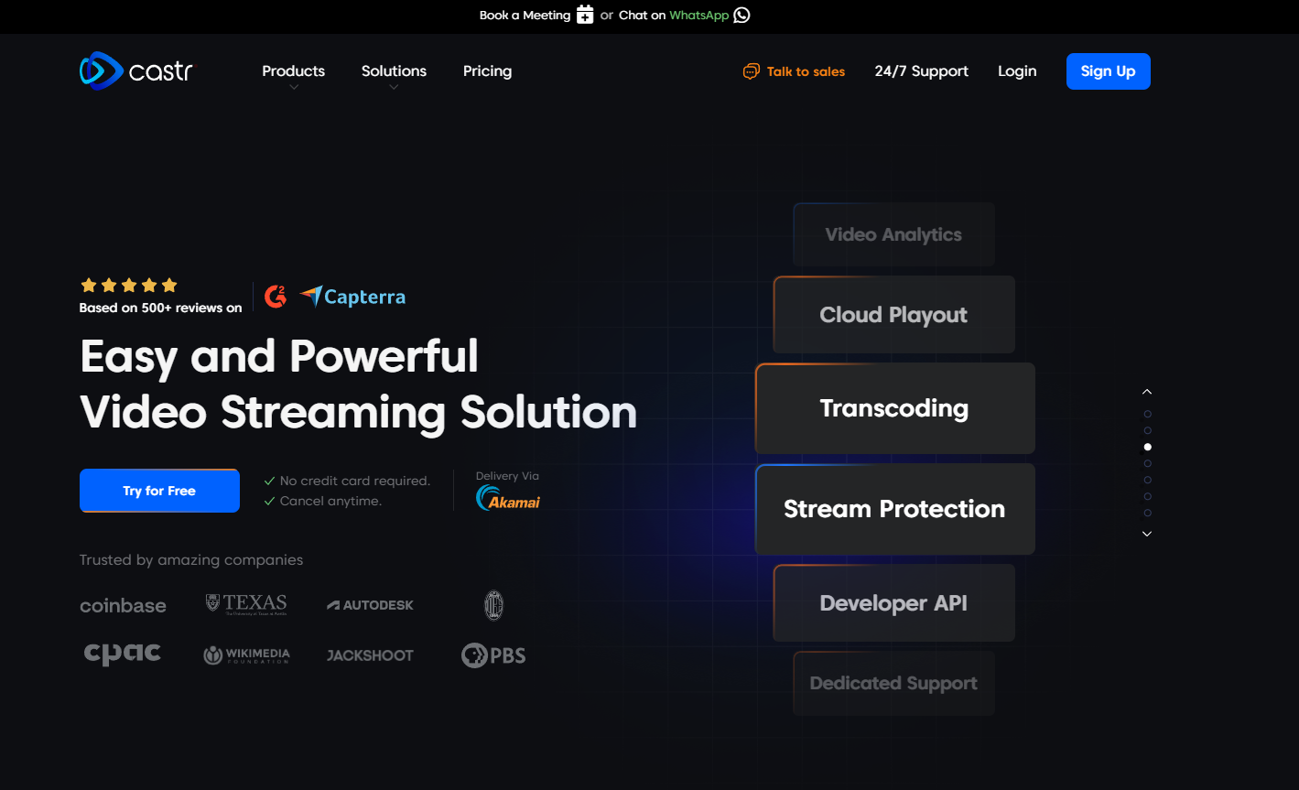Click the Akamai delivery logo
Image resolution: width=1299 pixels, height=790 pixels.
pyautogui.click(x=506, y=497)
